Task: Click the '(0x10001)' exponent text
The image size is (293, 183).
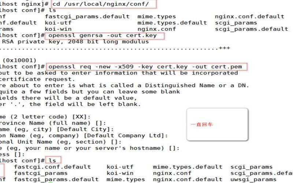Action: [19, 60]
